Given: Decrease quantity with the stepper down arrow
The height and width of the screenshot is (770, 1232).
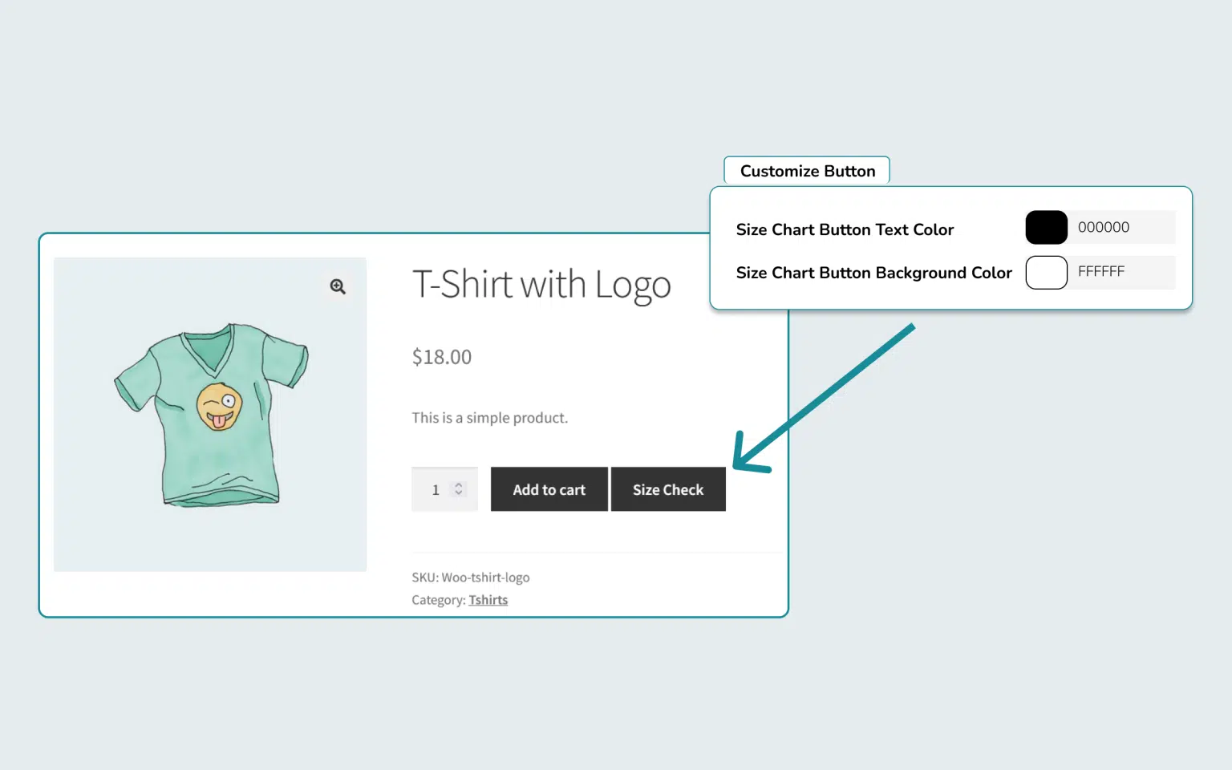Looking at the screenshot, I should coord(459,493).
